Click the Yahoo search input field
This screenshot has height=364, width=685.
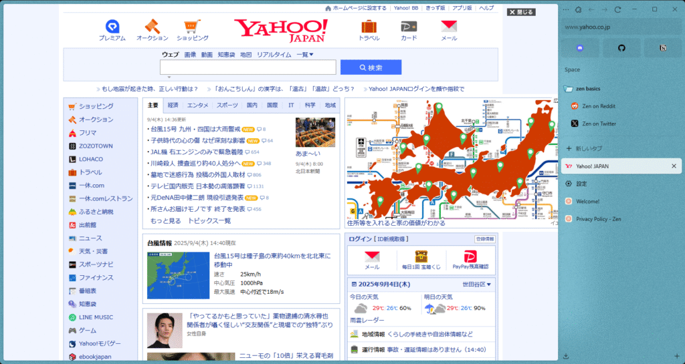tap(248, 67)
